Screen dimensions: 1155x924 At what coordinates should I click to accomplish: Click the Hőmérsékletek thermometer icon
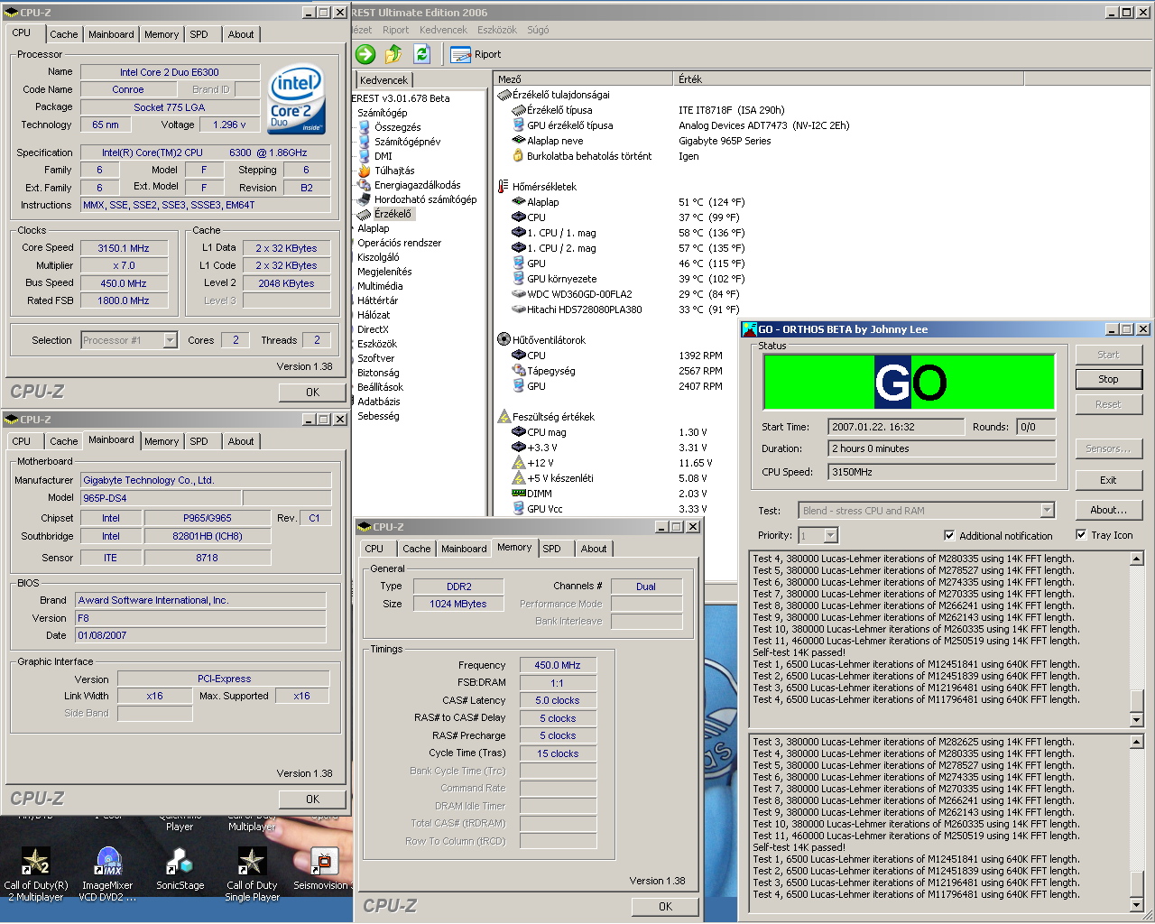pyautogui.click(x=504, y=187)
